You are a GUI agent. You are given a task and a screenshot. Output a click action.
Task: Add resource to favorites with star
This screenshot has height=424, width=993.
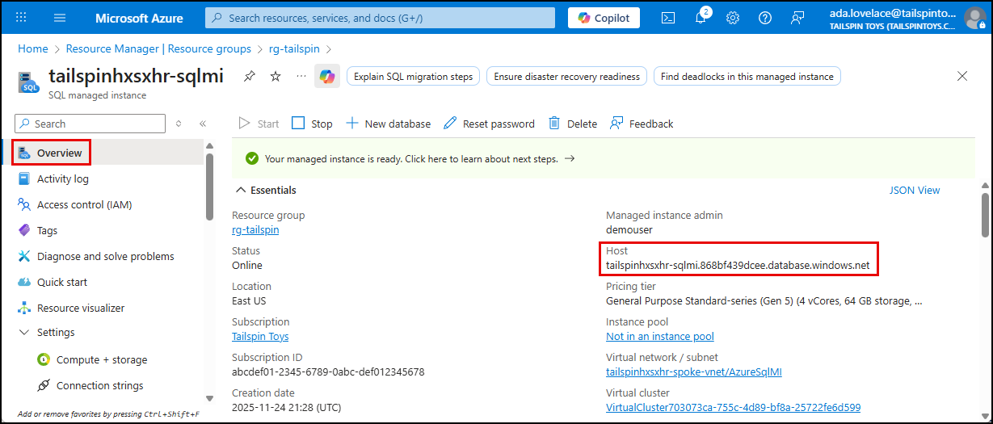(276, 76)
